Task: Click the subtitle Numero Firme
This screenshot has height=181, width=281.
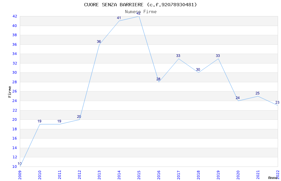Action: [141, 12]
